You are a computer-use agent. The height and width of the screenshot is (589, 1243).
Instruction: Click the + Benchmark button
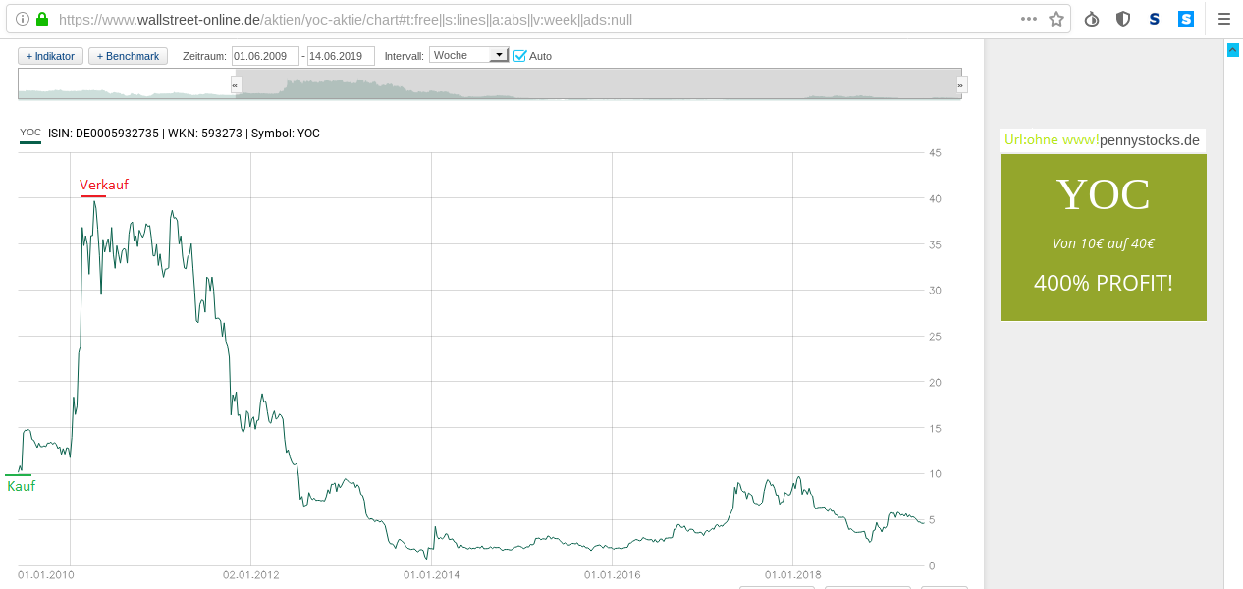pos(128,56)
